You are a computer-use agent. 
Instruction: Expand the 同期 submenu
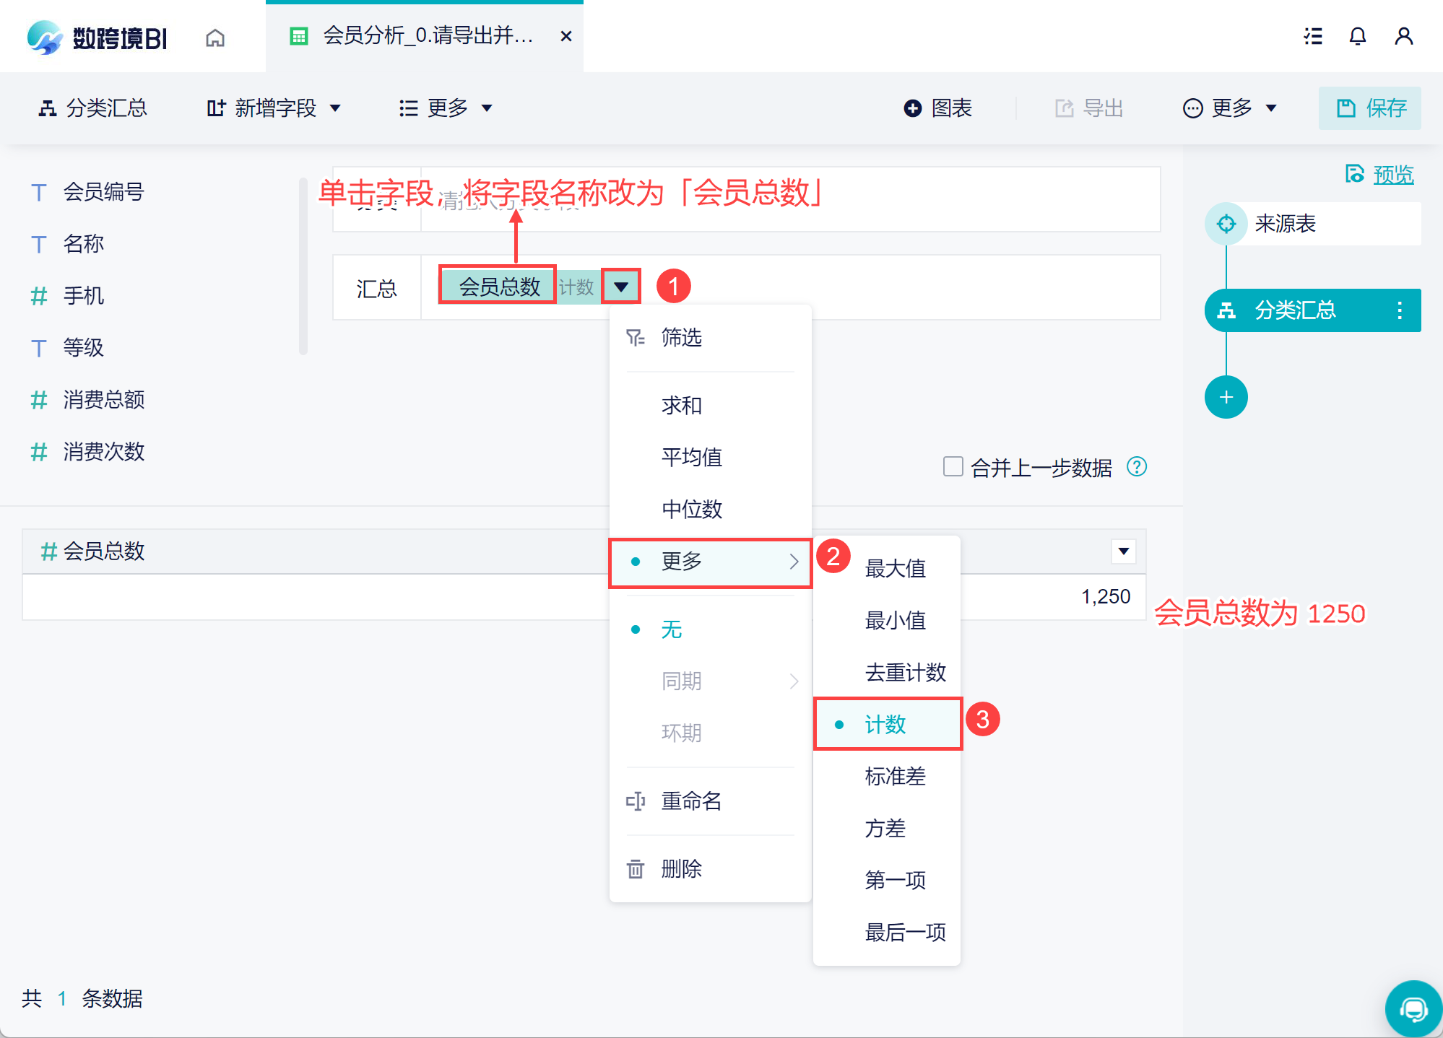[x=711, y=681]
